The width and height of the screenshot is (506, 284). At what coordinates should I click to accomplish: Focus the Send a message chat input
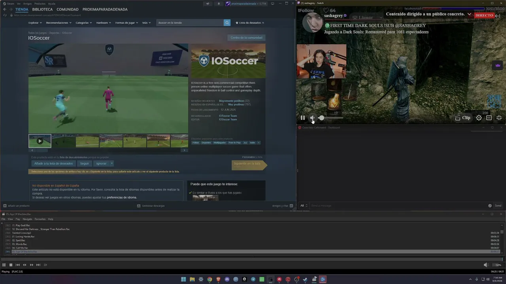coord(398,206)
